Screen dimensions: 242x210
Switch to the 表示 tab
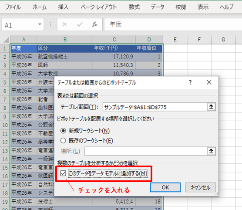[203, 7]
